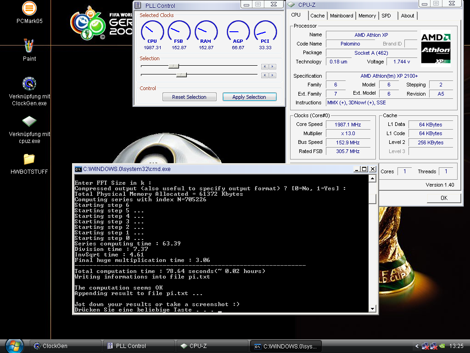Click cmd window scrollbar up arrow
Viewport: 470px width, 353px height.
pyautogui.click(x=372, y=179)
